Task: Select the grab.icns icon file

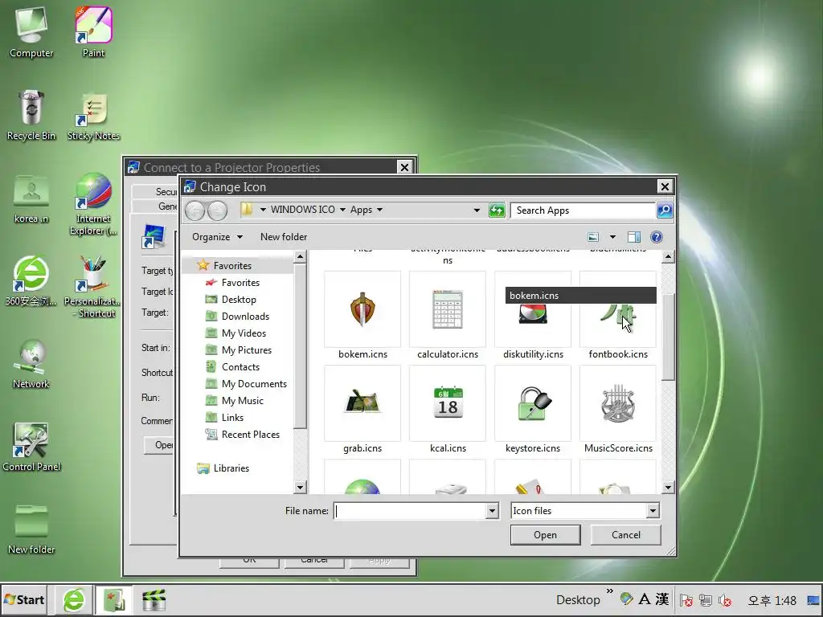Action: coord(362,403)
